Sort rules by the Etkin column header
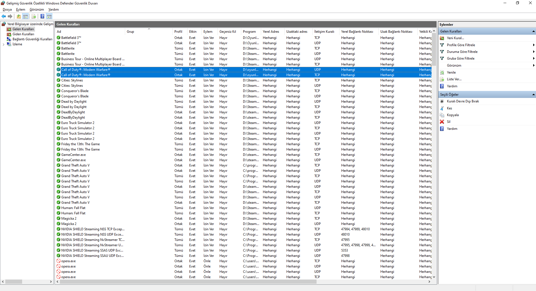This screenshot has width=536, height=291. coord(195,32)
